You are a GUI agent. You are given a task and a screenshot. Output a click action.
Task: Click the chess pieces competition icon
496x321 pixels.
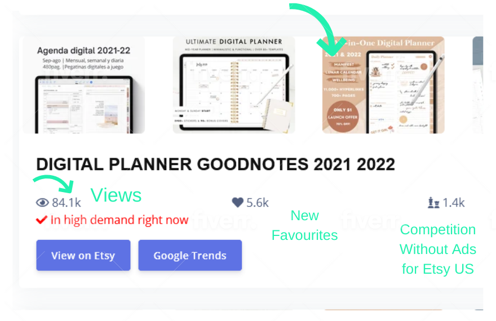click(433, 203)
